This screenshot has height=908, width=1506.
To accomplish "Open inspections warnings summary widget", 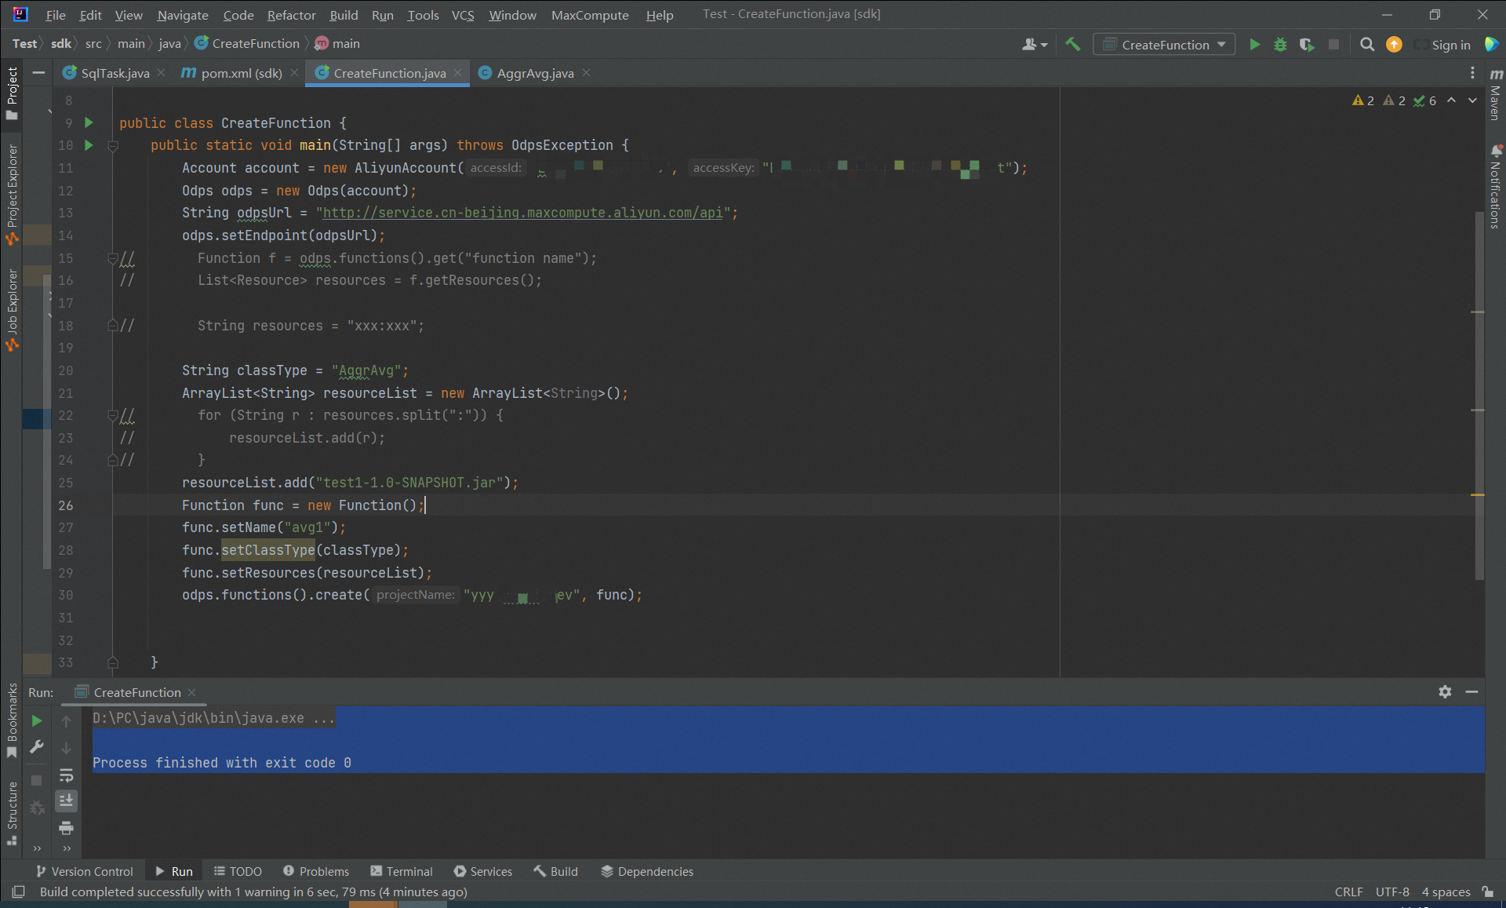I will (x=1394, y=100).
